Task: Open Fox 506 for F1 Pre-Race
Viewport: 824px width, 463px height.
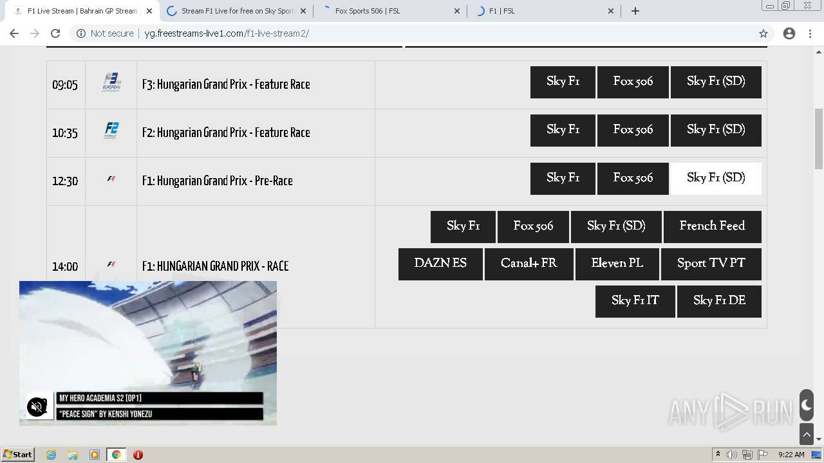Action: pyautogui.click(x=633, y=178)
